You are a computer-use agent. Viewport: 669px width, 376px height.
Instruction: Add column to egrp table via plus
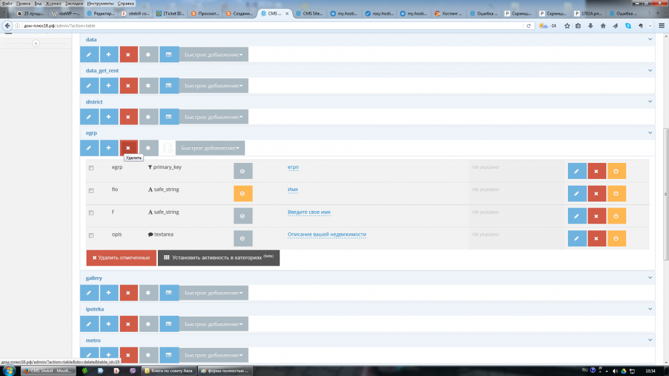tap(109, 148)
